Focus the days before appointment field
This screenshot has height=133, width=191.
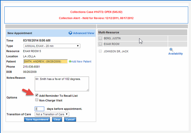[x=39, y=109]
